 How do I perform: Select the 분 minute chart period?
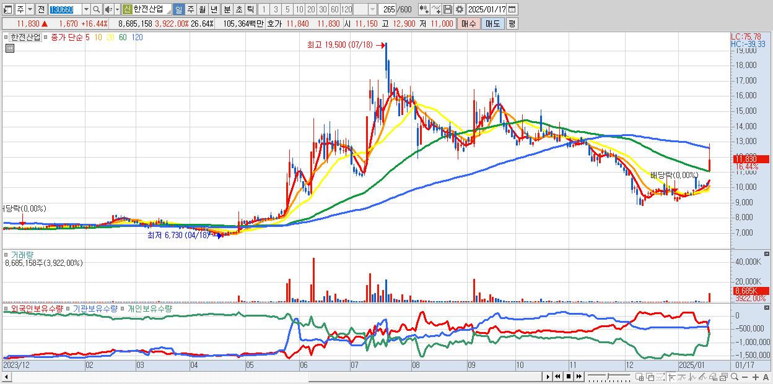coord(227,9)
